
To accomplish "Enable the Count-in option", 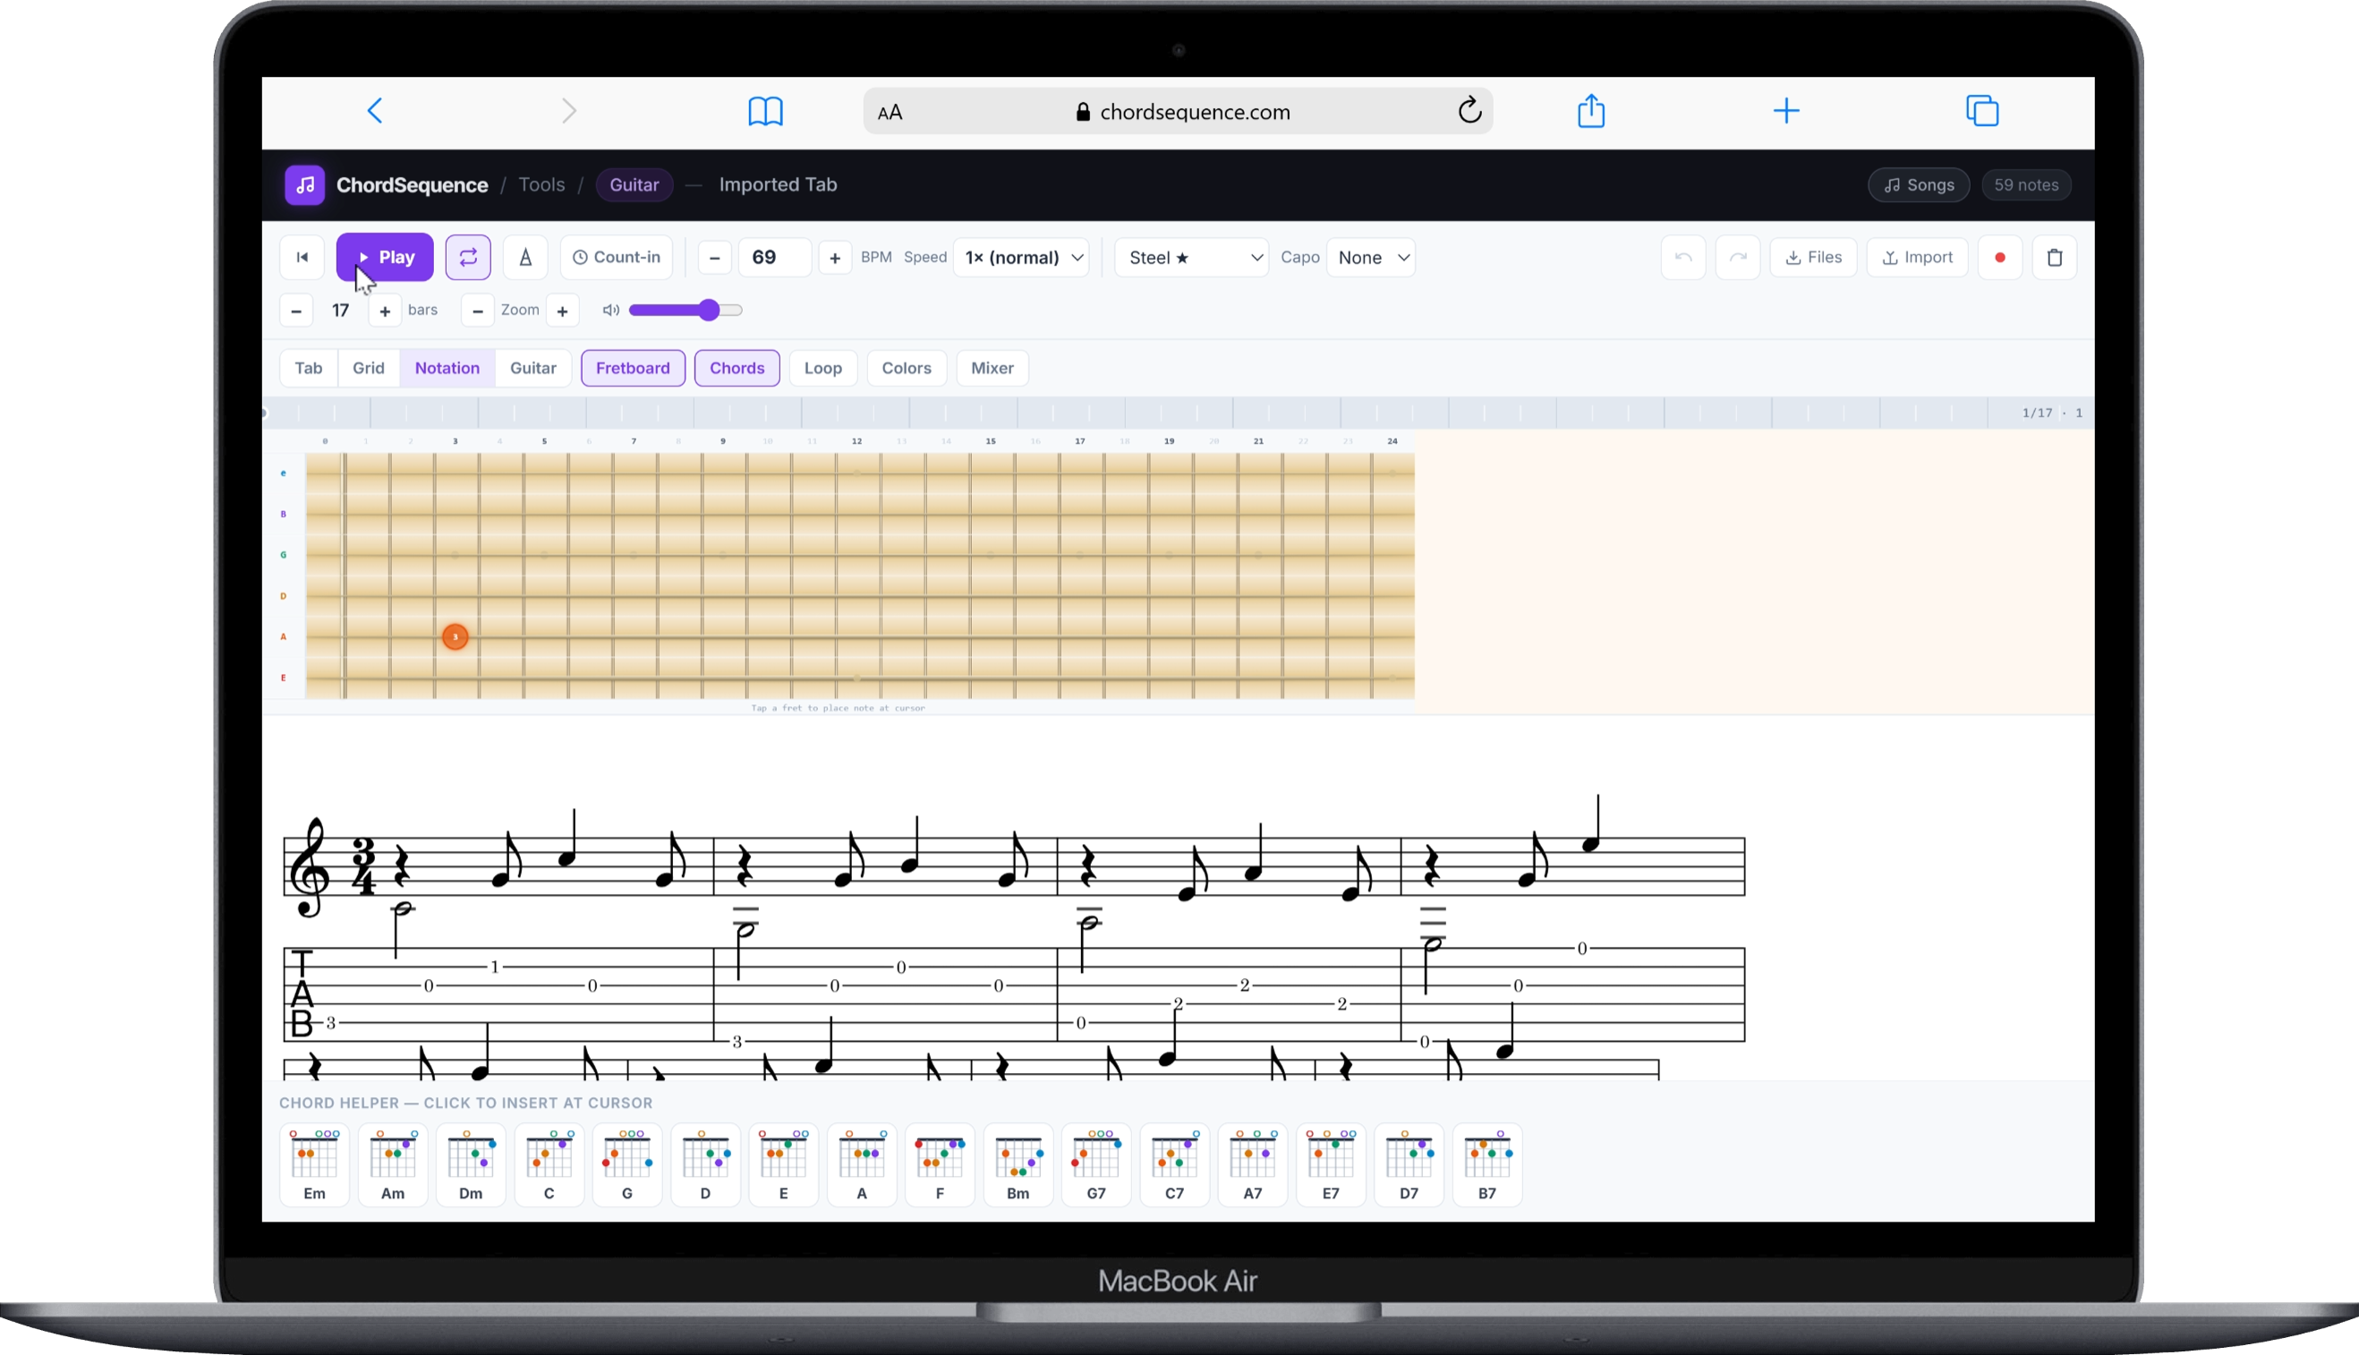I will tap(616, 258).
